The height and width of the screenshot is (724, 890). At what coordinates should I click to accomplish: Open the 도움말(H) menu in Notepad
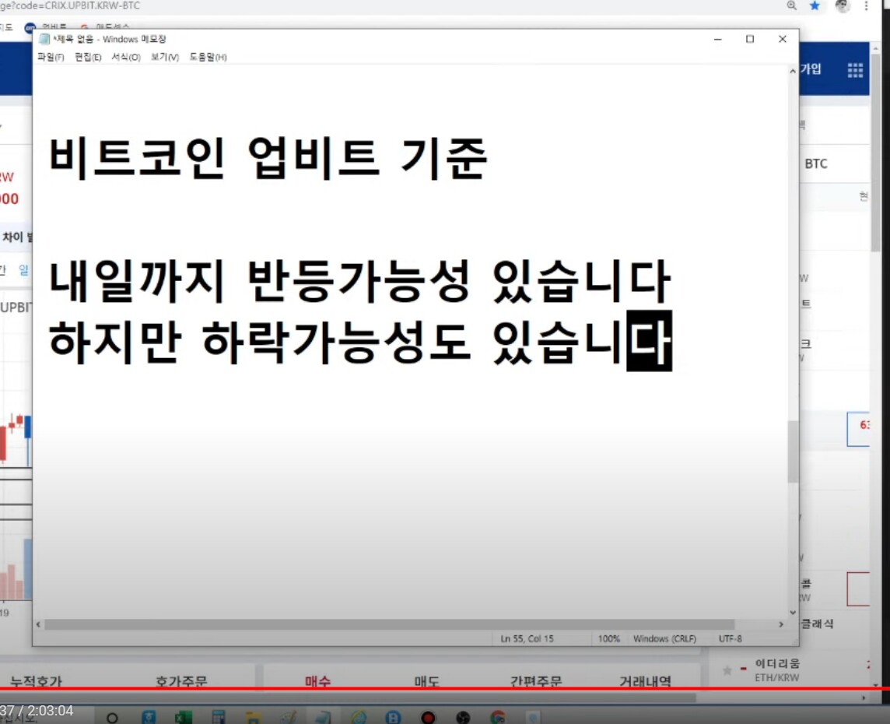pos(208,57)
